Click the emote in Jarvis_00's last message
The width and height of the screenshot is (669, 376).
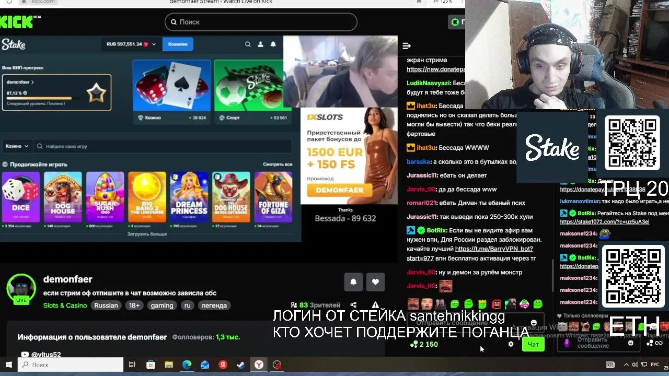pyautogui.click(x=445, y=286)
